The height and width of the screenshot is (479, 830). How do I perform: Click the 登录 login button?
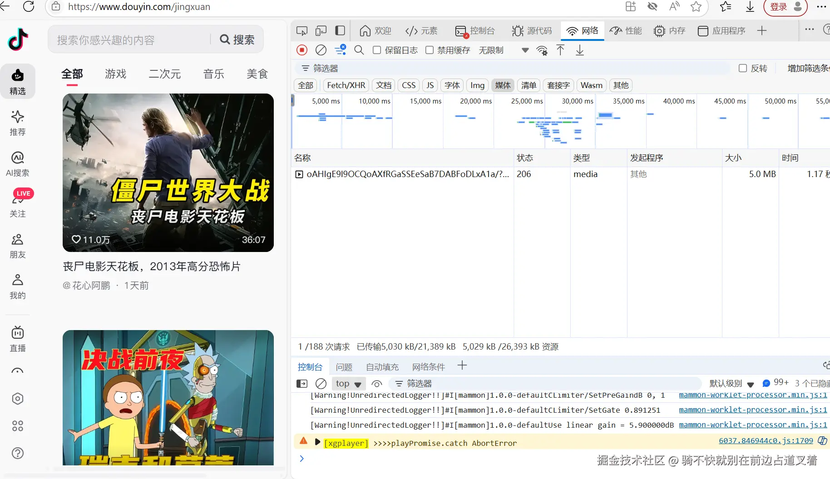(x=786, y=7)
